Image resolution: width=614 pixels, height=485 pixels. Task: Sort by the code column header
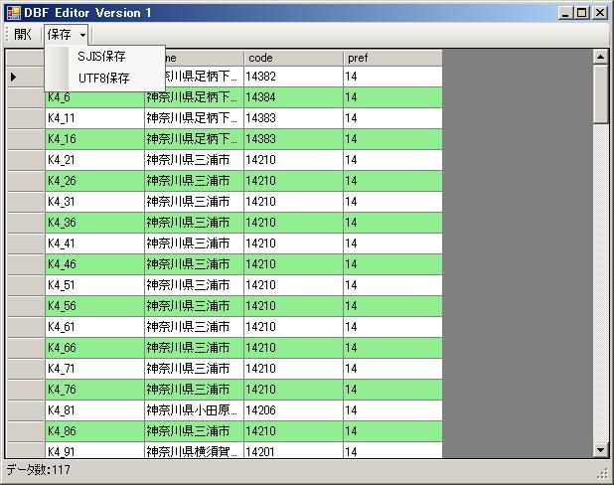pos(293,58)
